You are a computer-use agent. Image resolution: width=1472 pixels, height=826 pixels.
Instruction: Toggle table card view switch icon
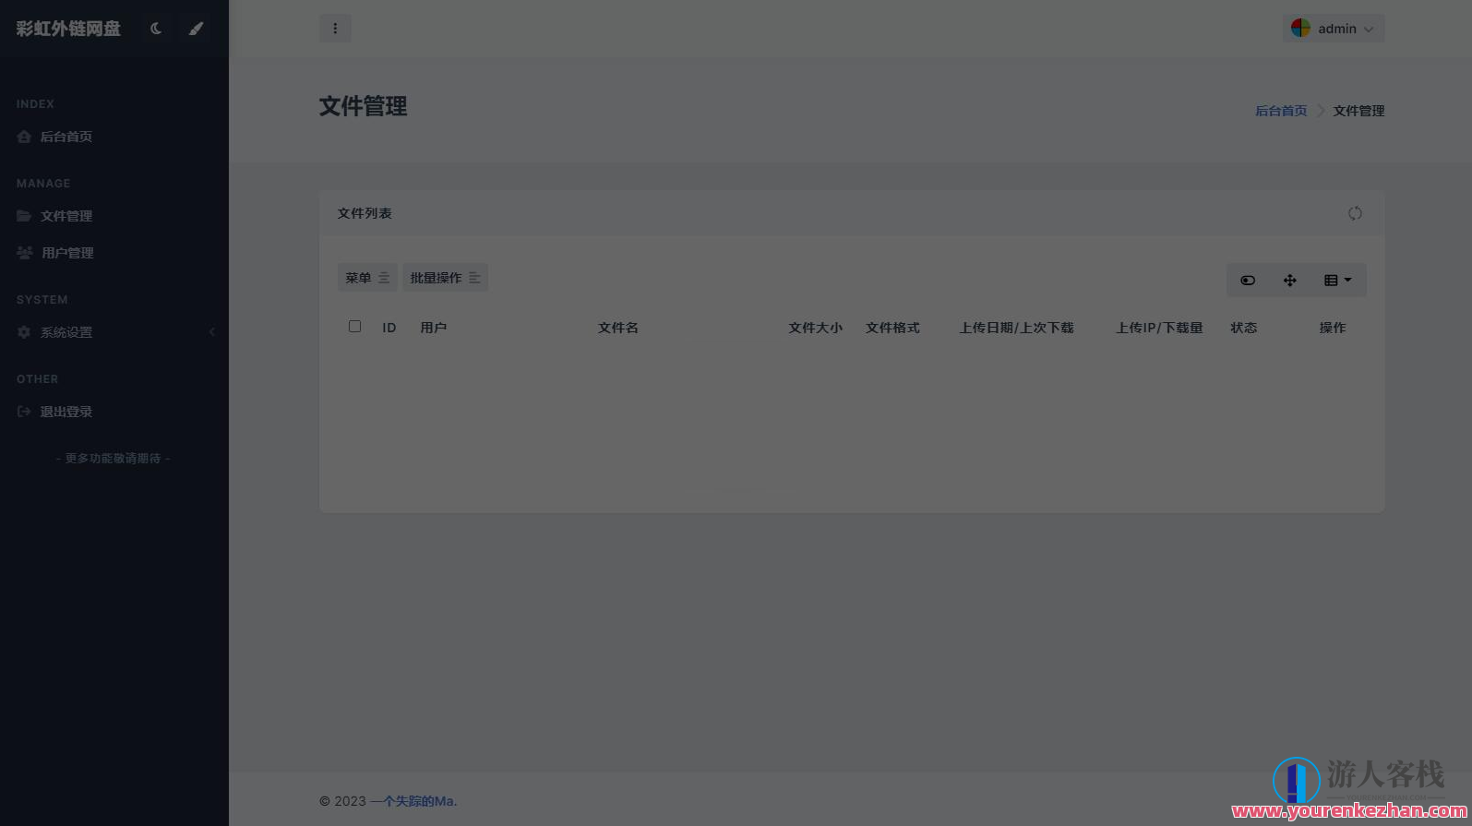pos(1248,281)
